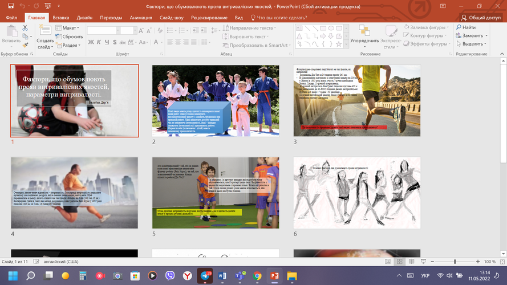
Task: Zoom out with the minus button
Action: coord(432,262)
